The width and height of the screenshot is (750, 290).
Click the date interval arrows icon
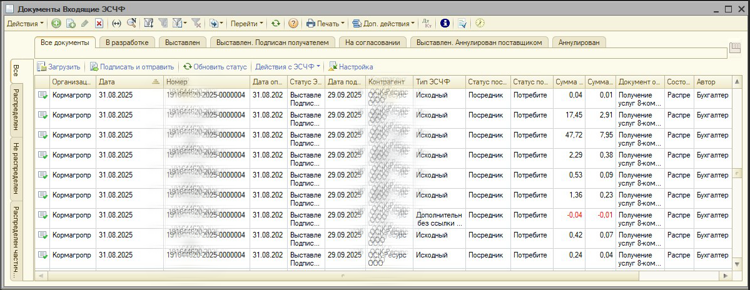click(116, 24)
